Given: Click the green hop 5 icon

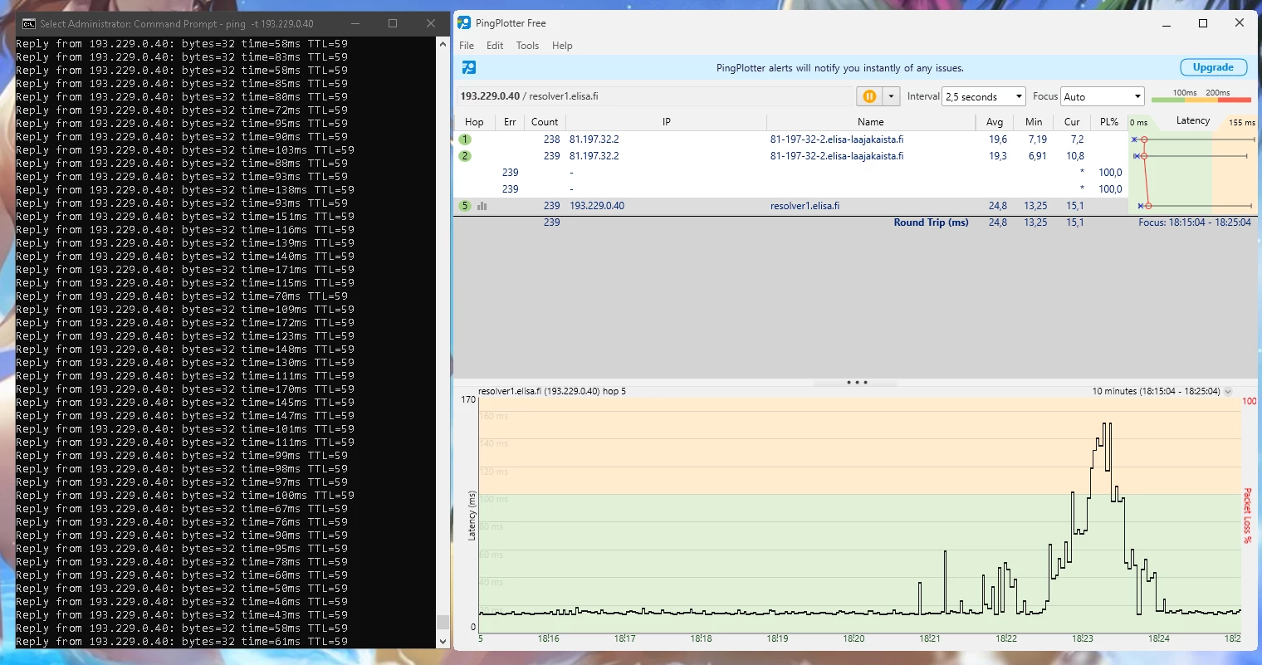Looking at the screenshot, I should pyautogui.click(x=465, y=206).
